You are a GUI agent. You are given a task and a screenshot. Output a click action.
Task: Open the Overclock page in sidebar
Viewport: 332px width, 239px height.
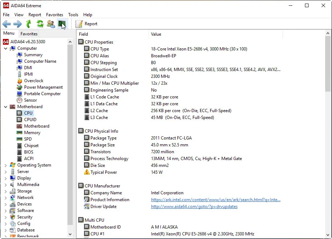click(x=34, y=81)
